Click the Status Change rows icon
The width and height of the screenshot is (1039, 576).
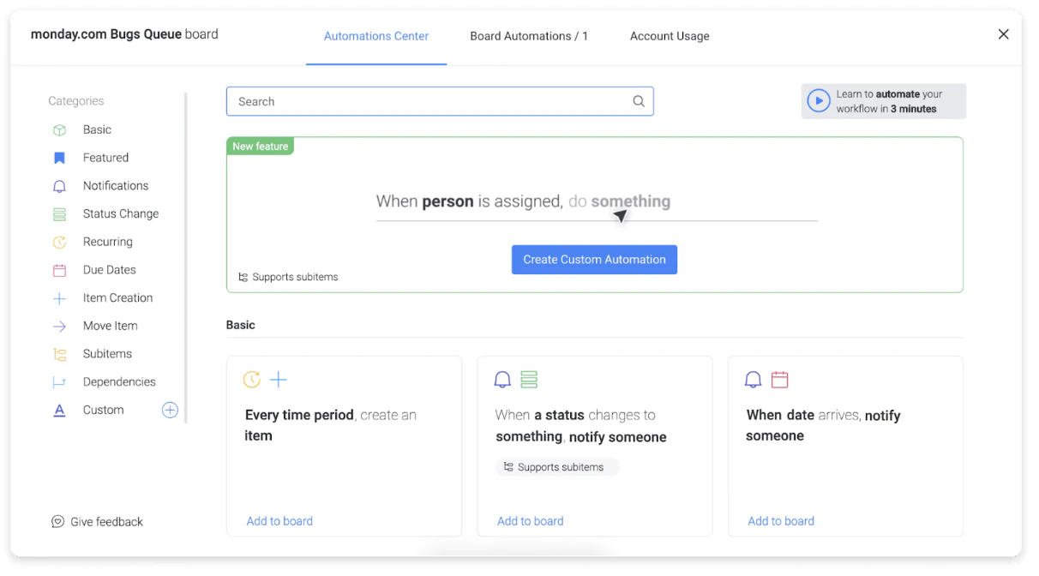(59, 214)
